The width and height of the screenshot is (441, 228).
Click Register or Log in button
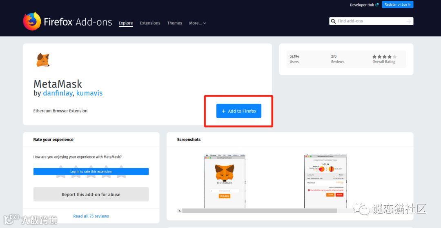[x=397, y=4]
